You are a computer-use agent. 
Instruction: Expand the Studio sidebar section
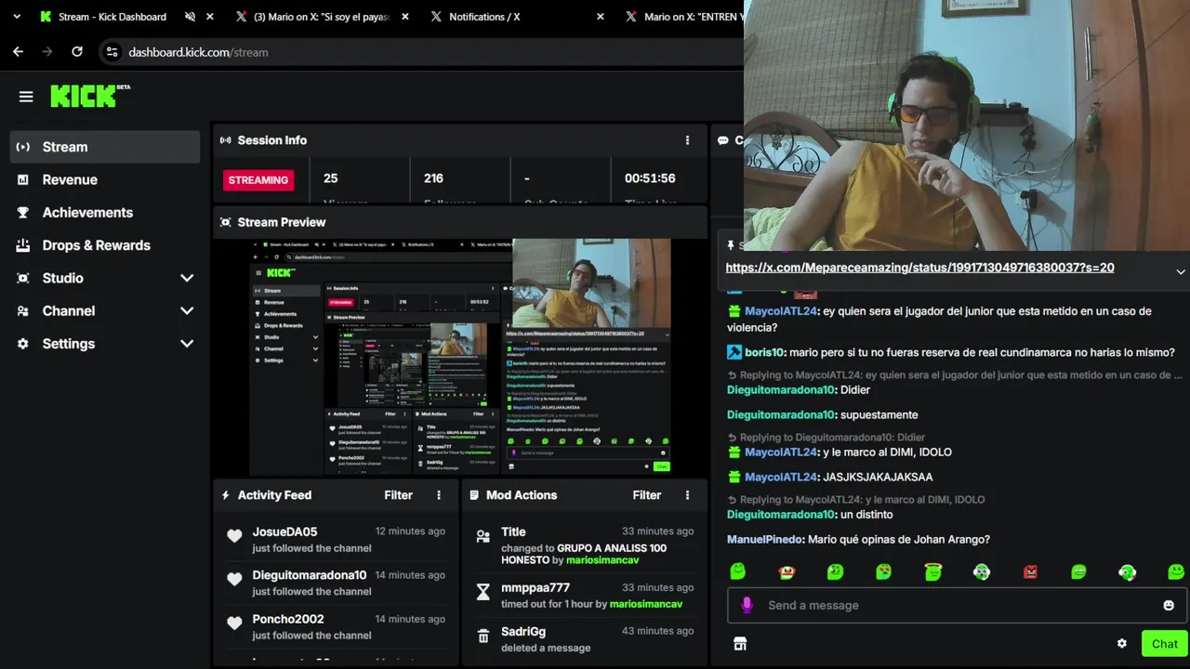[187, 278]
